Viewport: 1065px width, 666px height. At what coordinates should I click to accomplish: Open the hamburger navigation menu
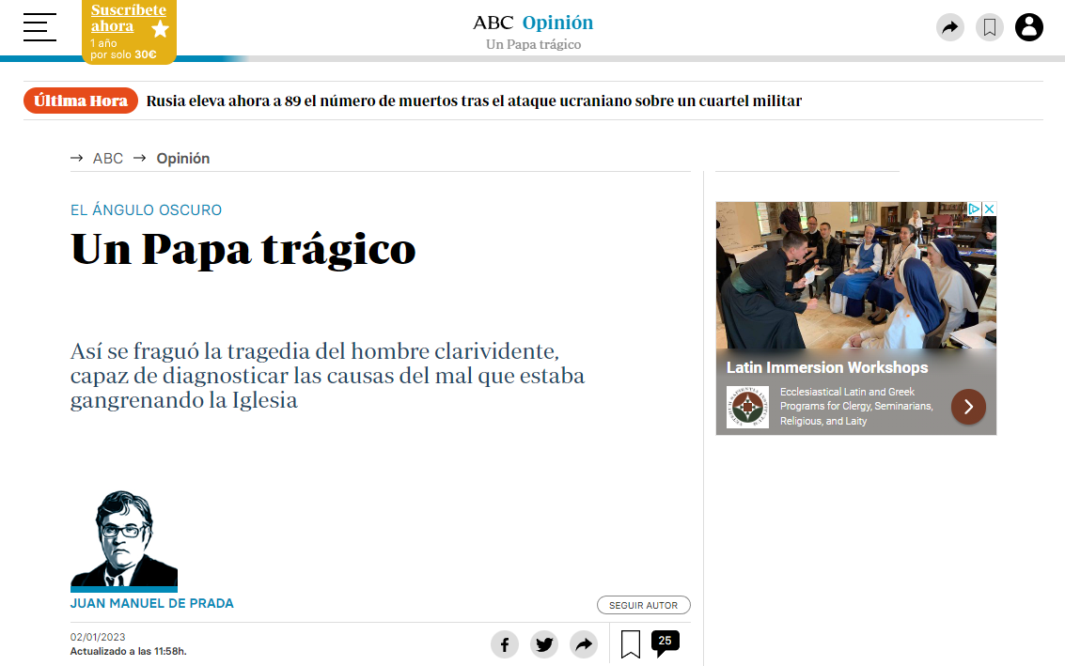tap(39, 27)
